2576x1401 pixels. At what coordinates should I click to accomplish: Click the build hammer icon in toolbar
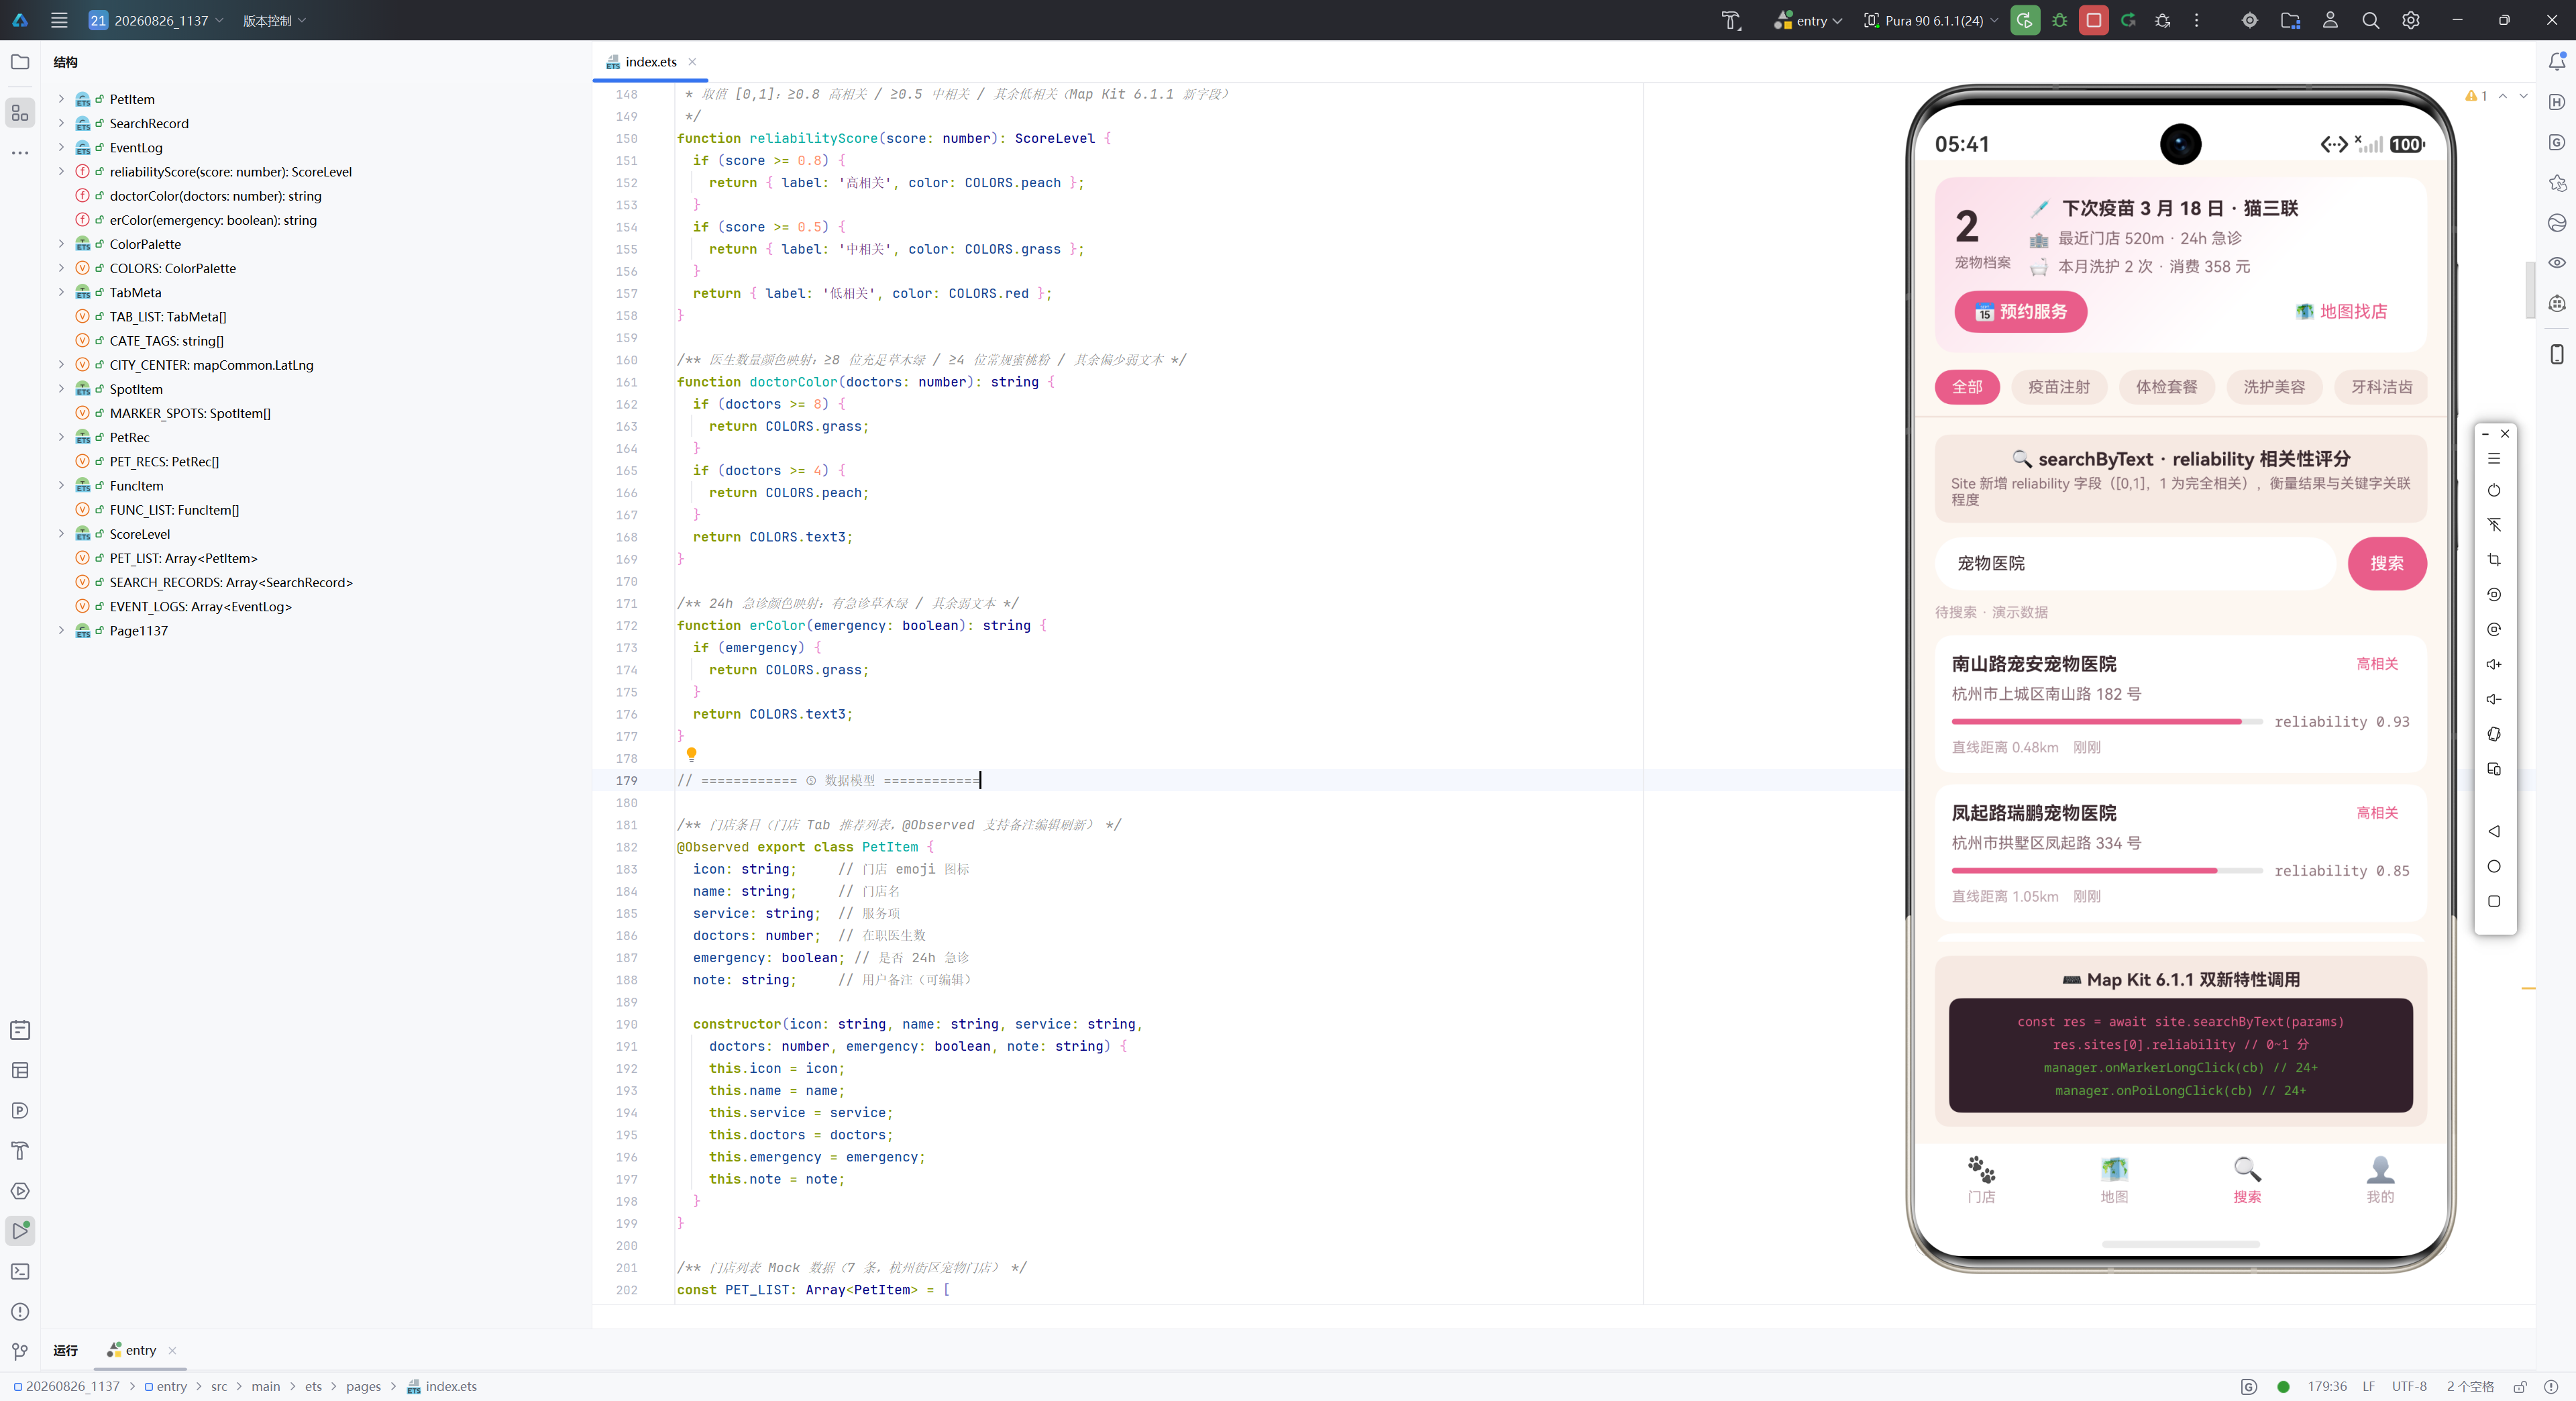[1731, 20]
